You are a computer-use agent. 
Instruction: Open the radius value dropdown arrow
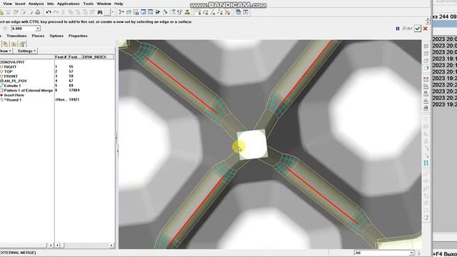click(x=38, y=29)
